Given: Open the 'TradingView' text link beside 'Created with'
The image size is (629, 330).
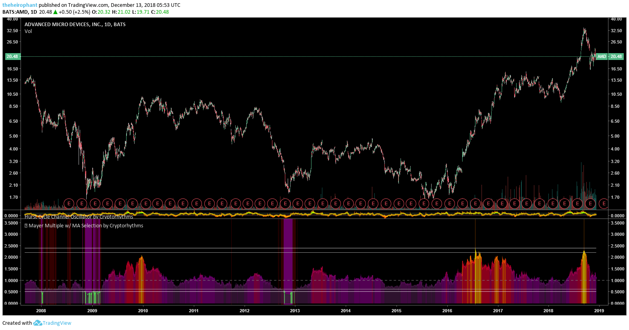Looking at the screenshot, I should [x=57, y=323].
